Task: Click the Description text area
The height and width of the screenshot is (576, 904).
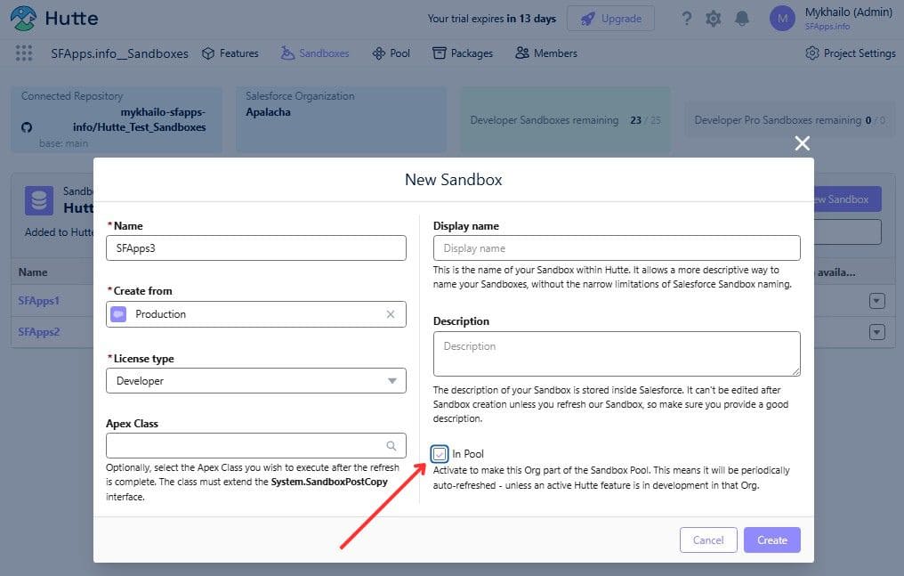Action: coord(617,353)
